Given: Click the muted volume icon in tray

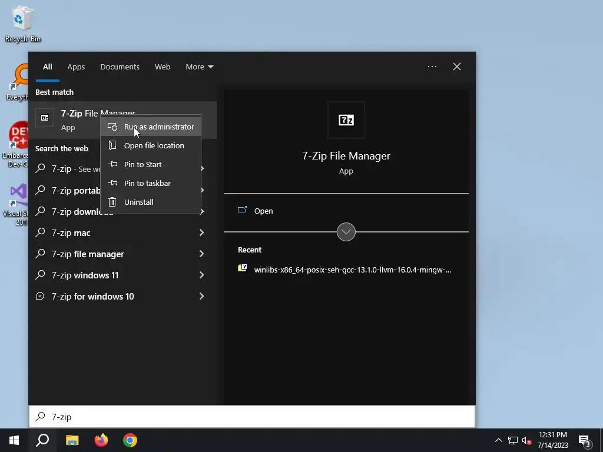Looking at the screenshot, I should 527,440.
